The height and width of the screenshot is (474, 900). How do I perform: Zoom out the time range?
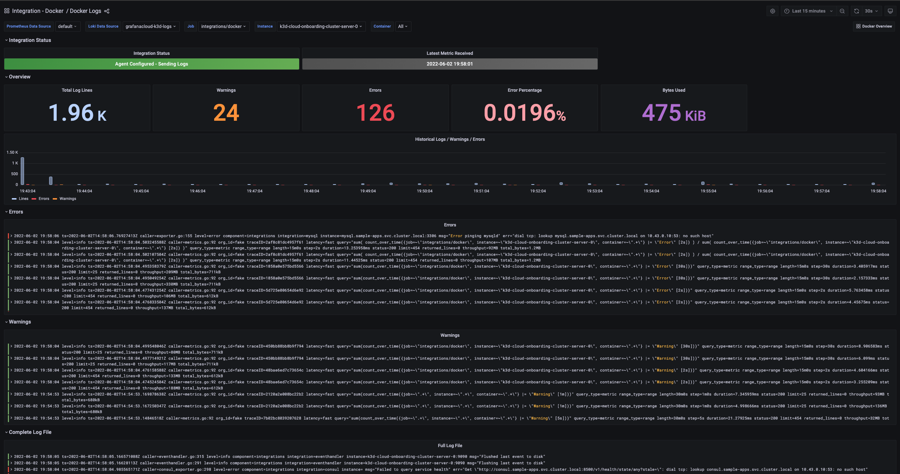(842, 11)
